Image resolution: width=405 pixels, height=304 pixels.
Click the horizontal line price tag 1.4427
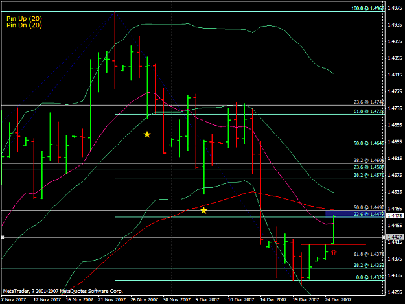coord(395,237)
